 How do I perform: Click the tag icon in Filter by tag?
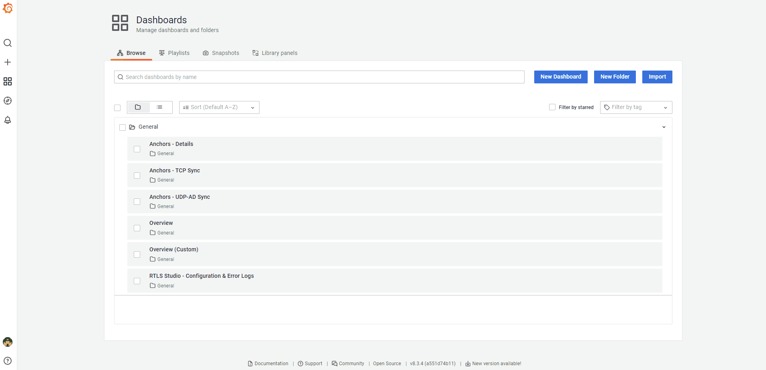tap(607, 107)
